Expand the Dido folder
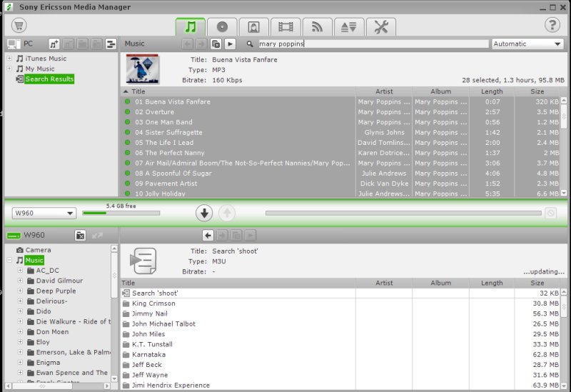The width and height of the screenshot is (571, 392). click(21, 311)
